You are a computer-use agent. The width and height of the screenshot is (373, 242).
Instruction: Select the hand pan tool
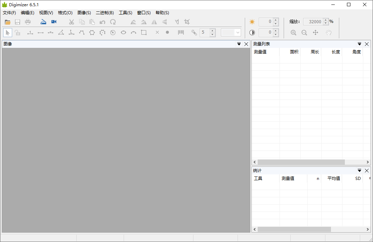point(329,33)
